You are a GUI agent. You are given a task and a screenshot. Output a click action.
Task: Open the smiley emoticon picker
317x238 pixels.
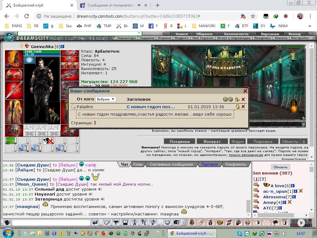click(x=167, y=223)
